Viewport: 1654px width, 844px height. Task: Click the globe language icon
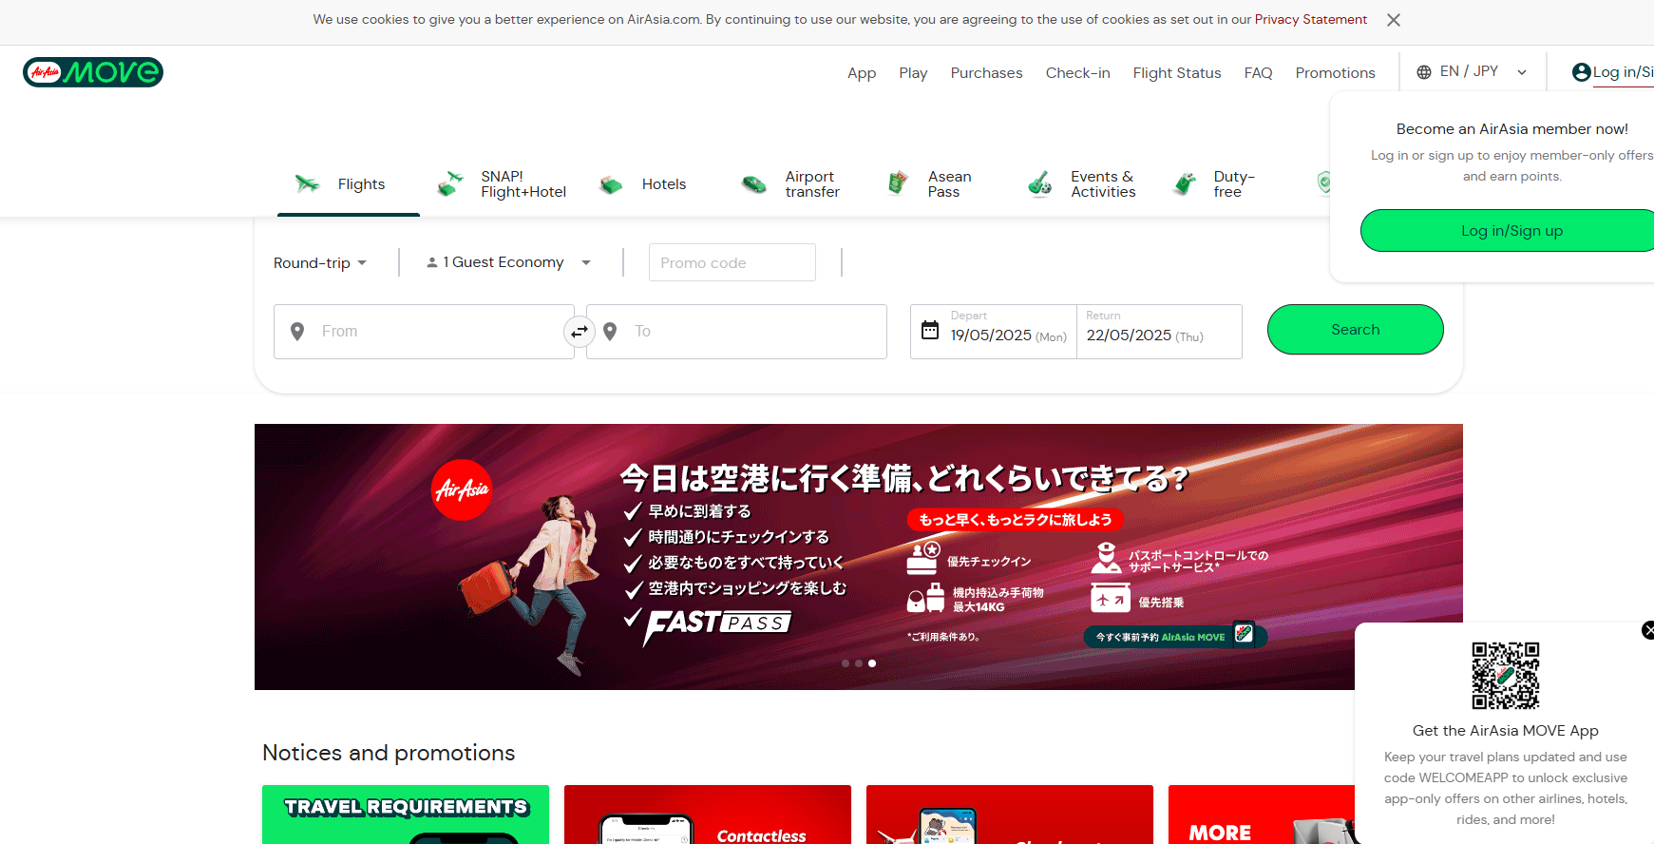click(1424, 72)
